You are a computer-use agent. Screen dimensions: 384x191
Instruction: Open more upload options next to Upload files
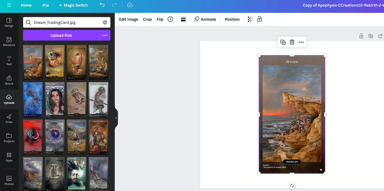[105, 35]
